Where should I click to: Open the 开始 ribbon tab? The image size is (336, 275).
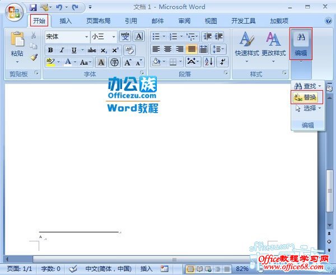click(39, 21)
